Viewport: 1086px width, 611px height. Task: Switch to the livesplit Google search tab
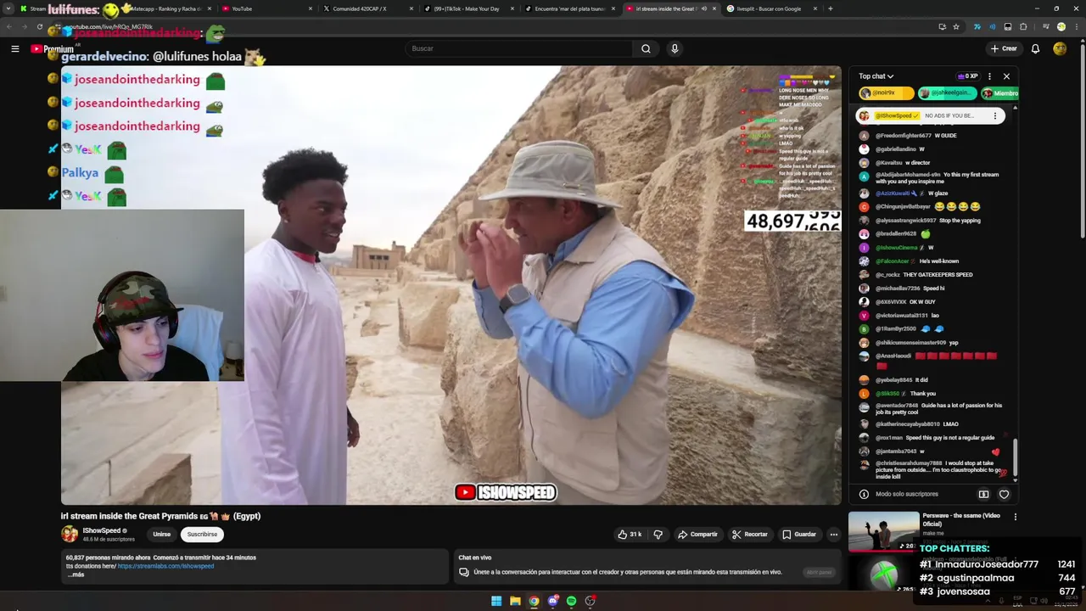(x=768, y=8)
